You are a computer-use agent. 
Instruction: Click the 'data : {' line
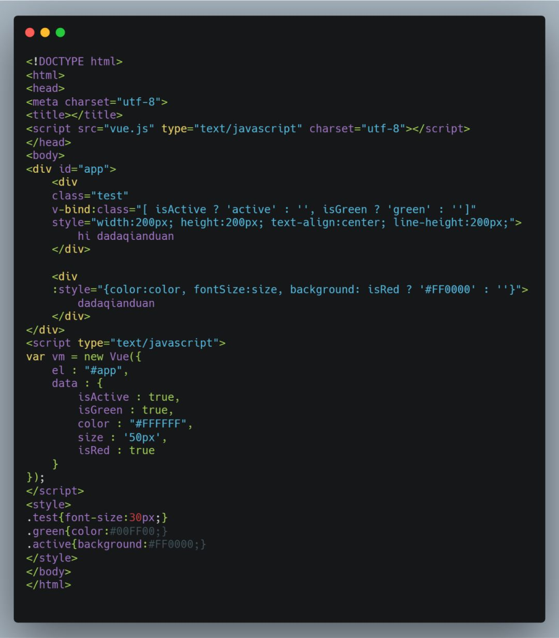78,384
